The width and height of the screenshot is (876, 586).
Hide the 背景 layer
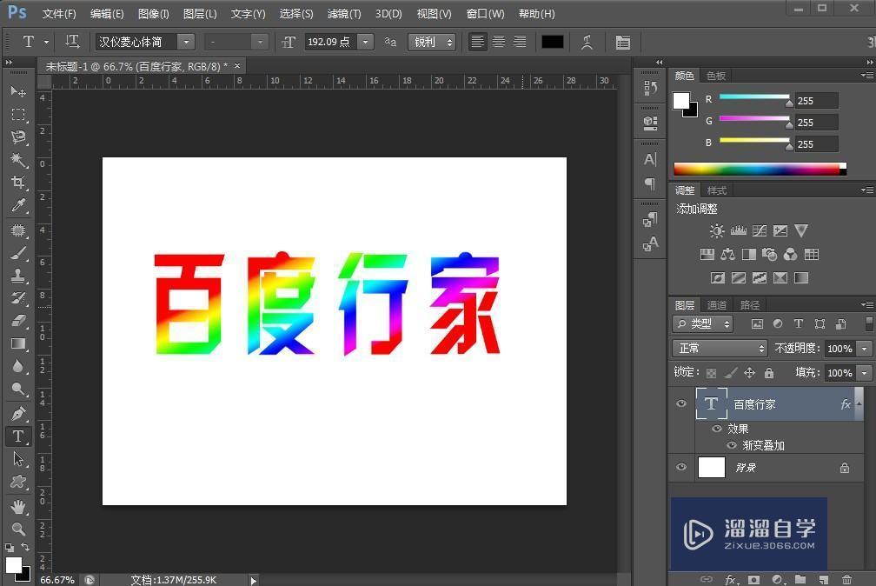681,467
